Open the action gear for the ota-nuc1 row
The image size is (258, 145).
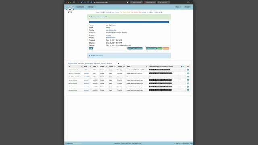pos(188,80)
